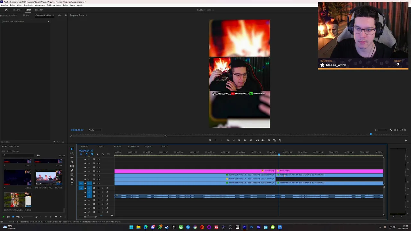Screen dimensions: 411x231
Task: Click the Play button in Program monitor
Action: (x=239, y=140)
